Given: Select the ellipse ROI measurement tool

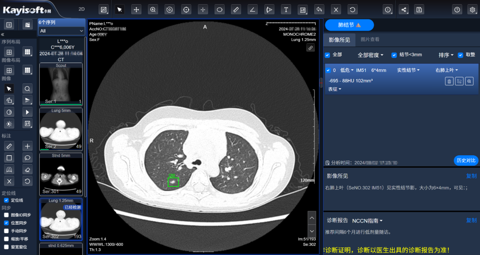Looking at the screenshot, I should click(220, 10).
